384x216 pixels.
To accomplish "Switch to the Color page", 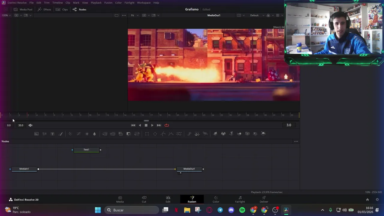I will [216, 199].
